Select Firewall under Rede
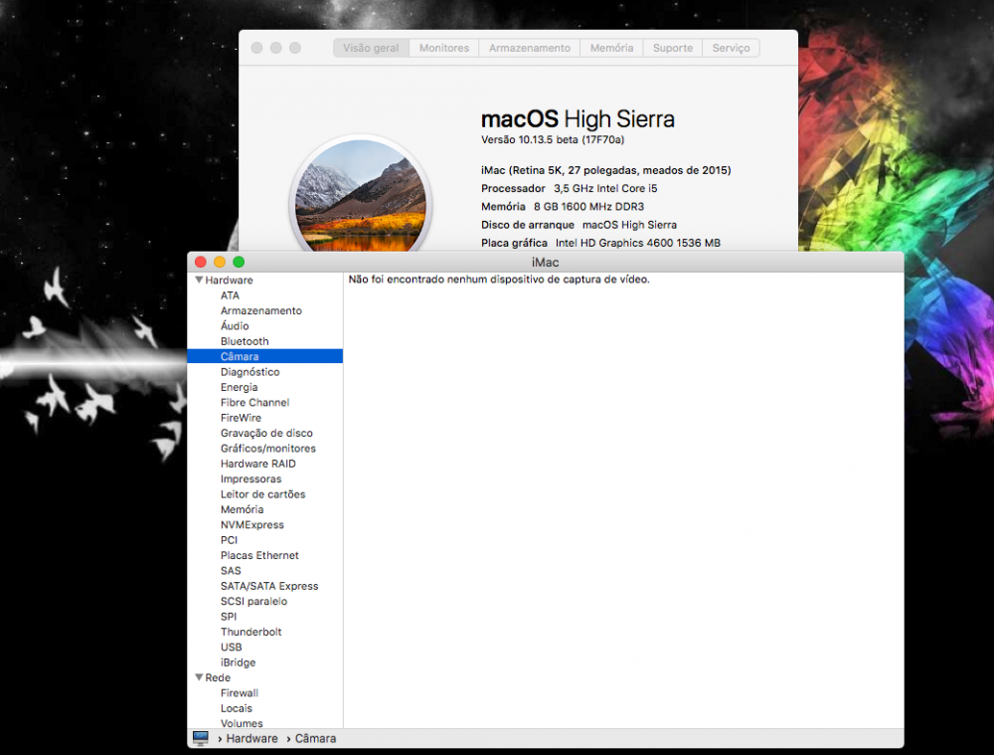This screenshot has height=755, width=994. (x=240, y=692)
